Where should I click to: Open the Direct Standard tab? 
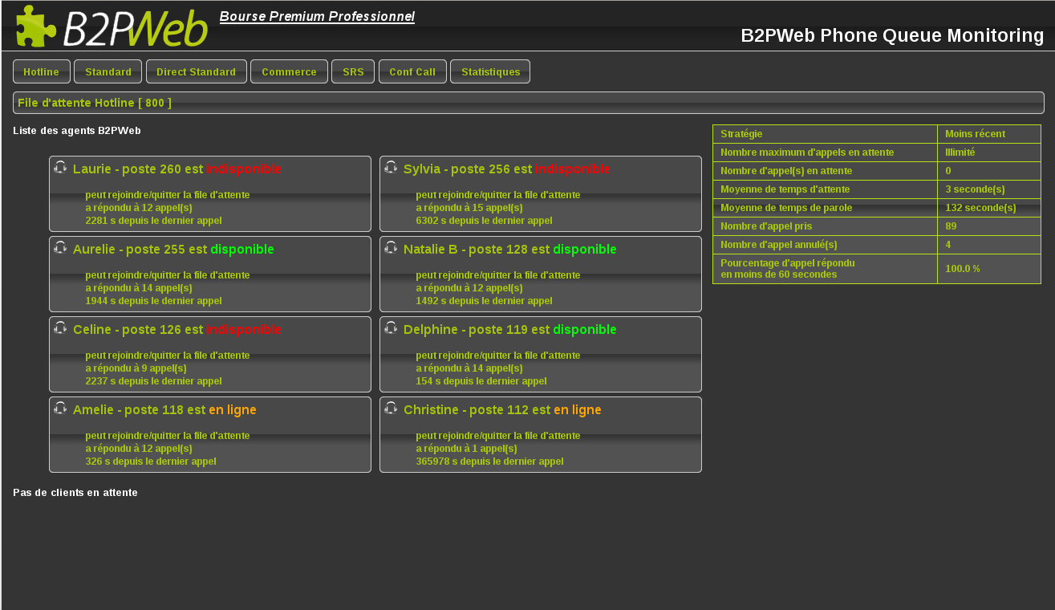(197, 71)
